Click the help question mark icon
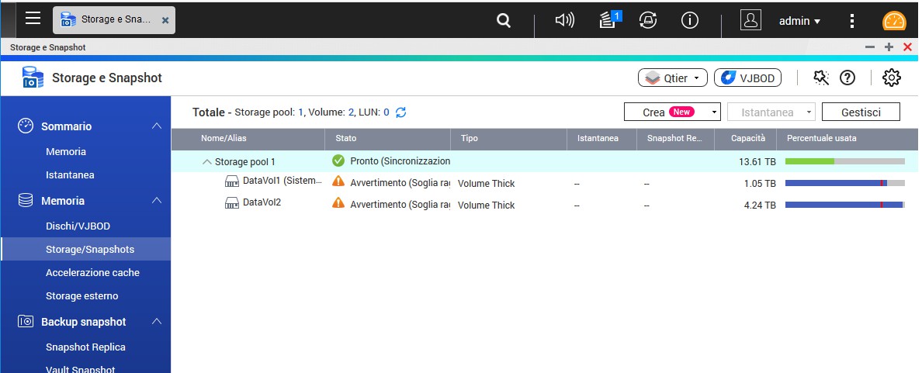 [847, 78]
